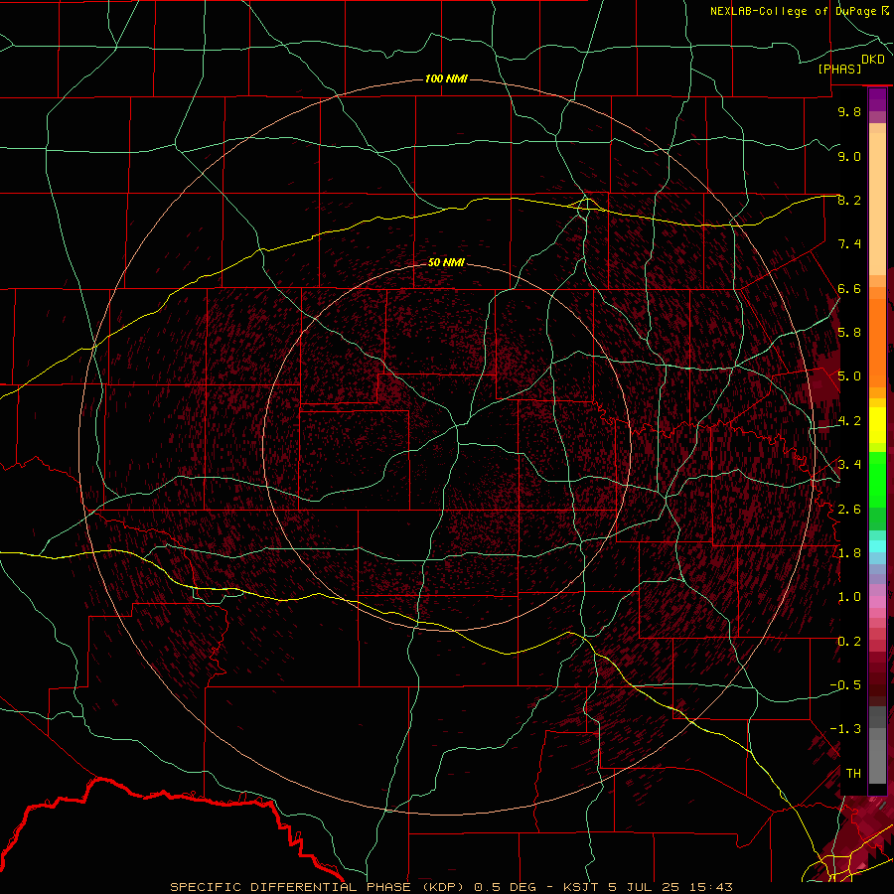Click the NEXLAB-College of DuPage label
The image size is (894, 894).
(x=793, y=11)
